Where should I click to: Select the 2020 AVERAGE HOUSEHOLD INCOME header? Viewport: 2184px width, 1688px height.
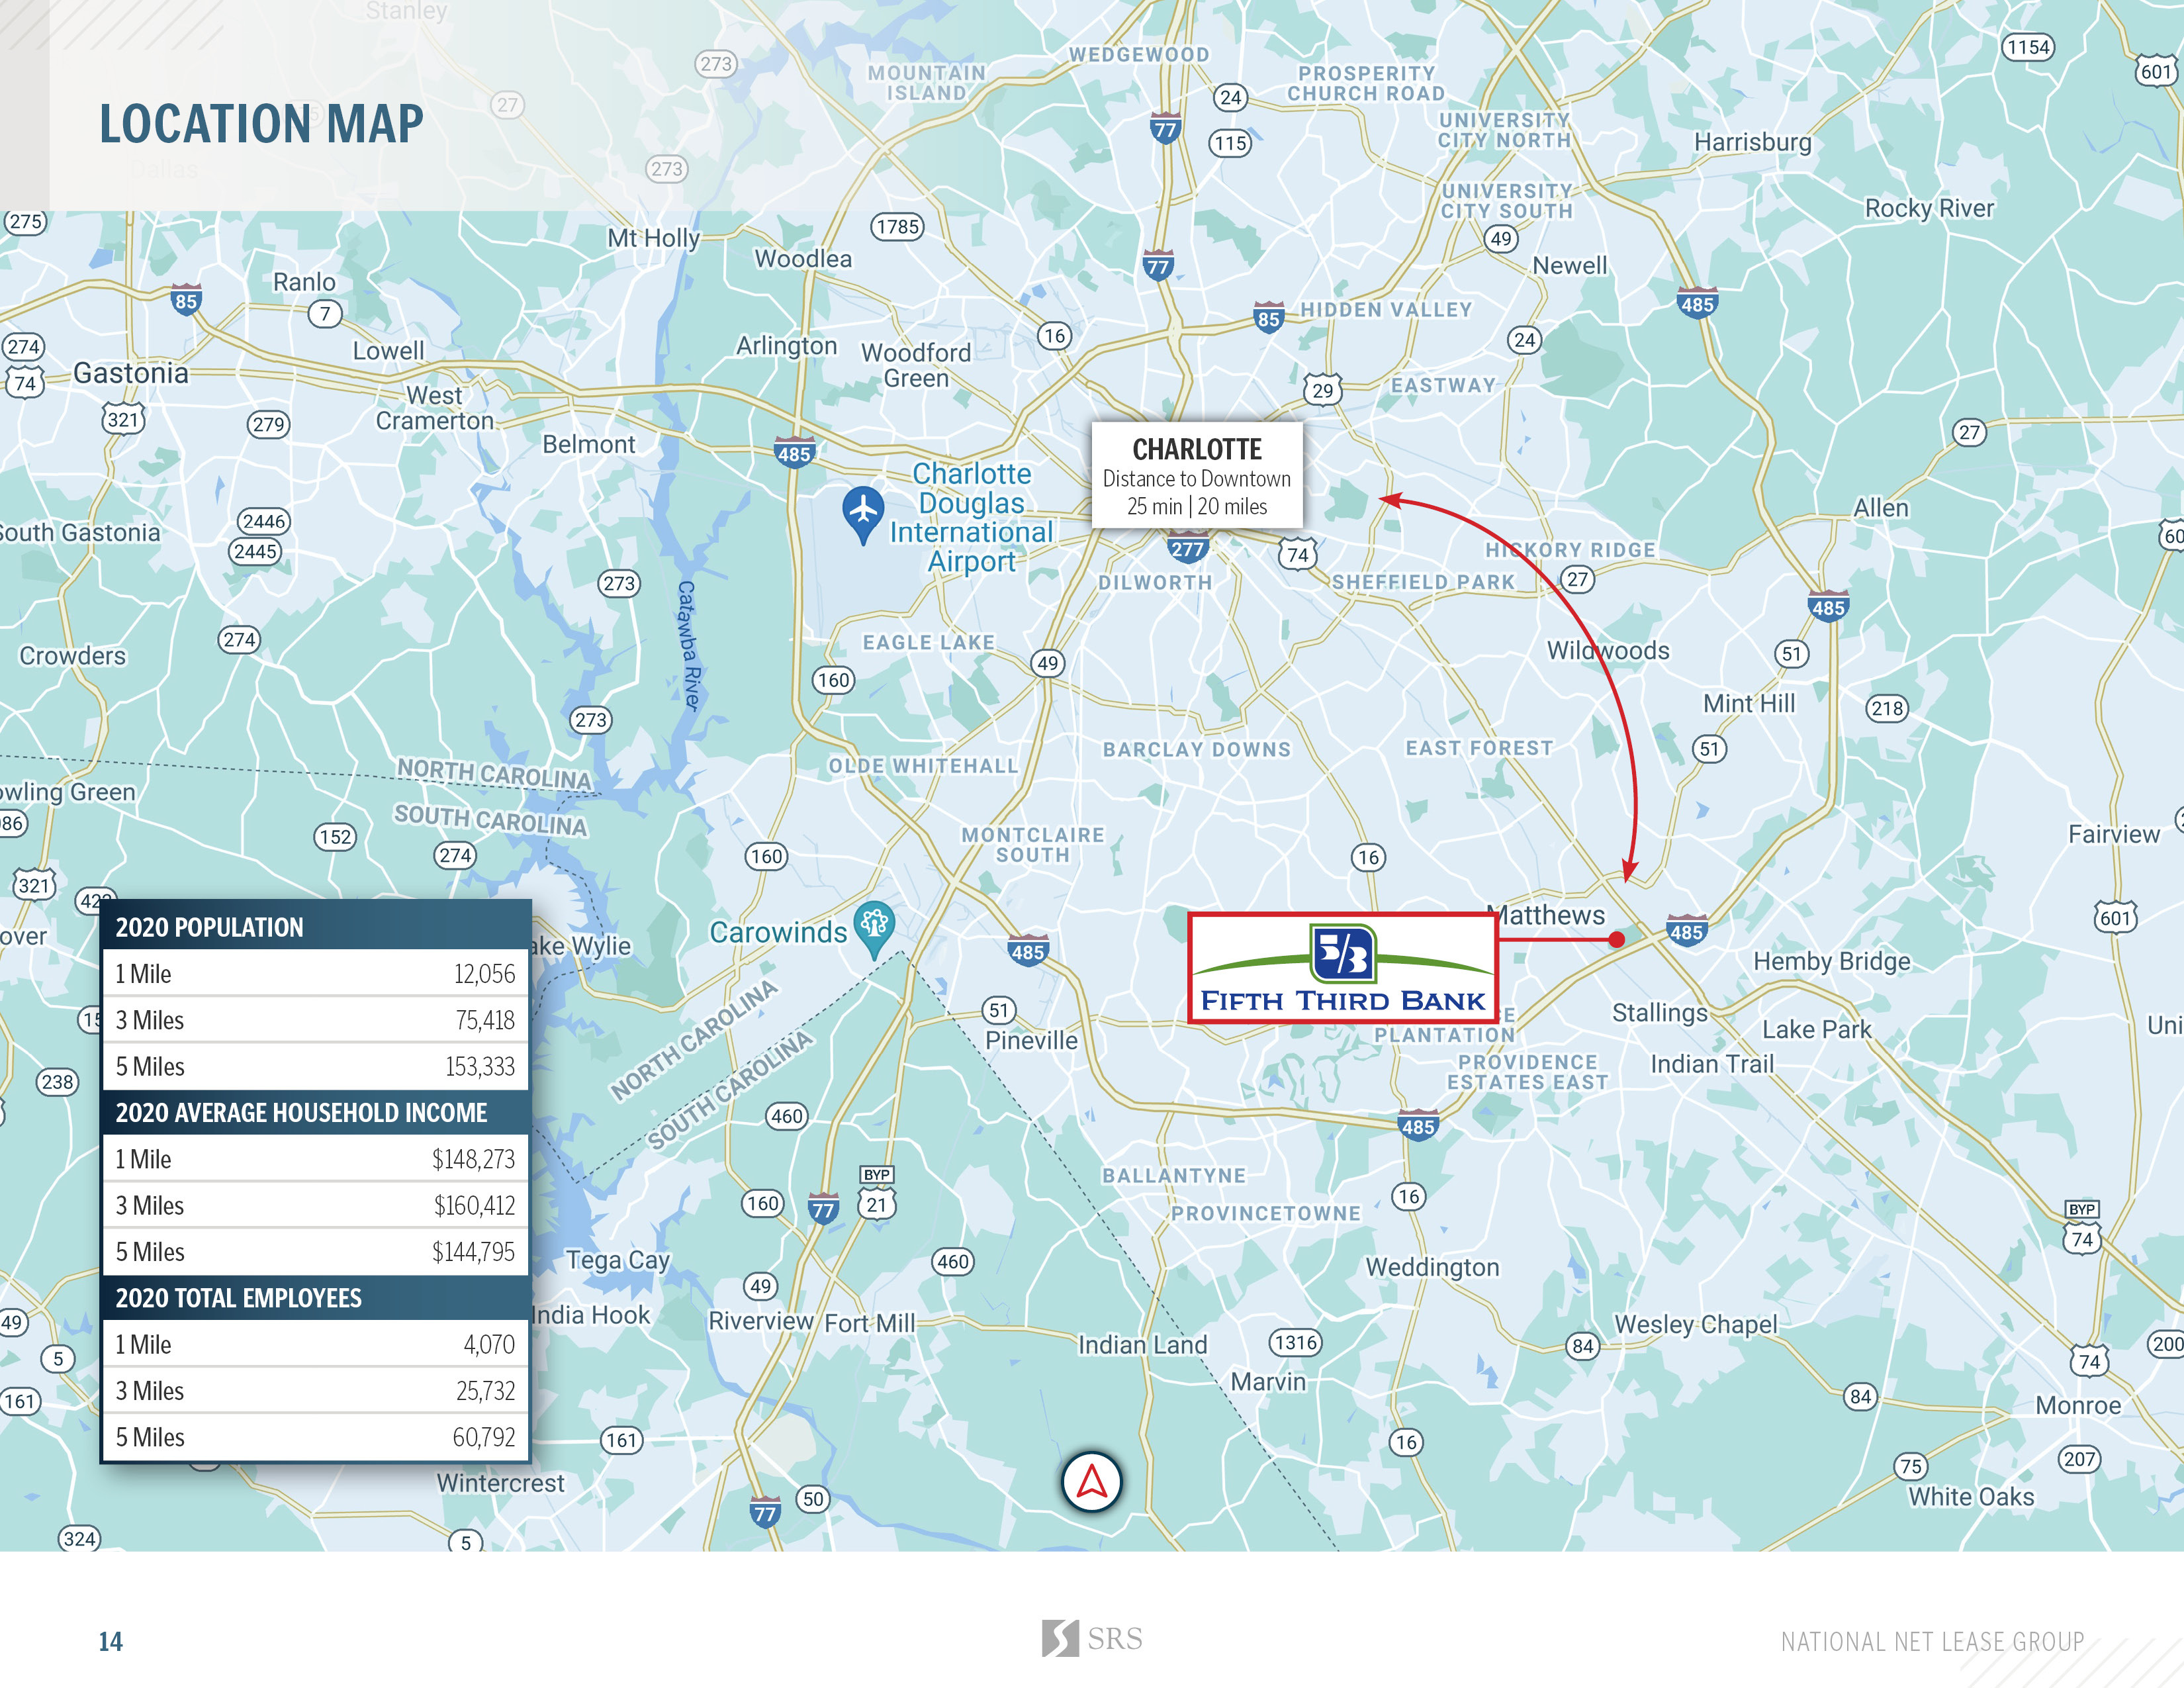(316, 1112)
